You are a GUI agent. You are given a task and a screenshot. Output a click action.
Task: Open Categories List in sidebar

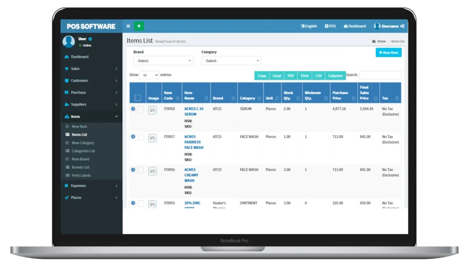[83, 151]
